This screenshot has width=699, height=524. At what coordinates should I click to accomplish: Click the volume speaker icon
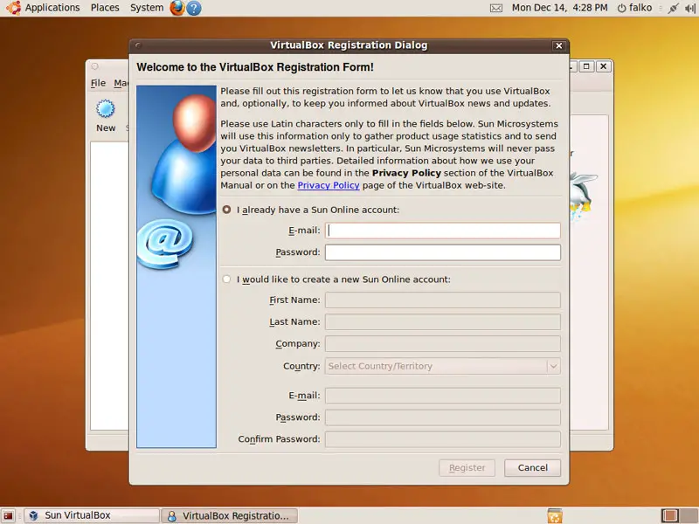pos(689,8)
